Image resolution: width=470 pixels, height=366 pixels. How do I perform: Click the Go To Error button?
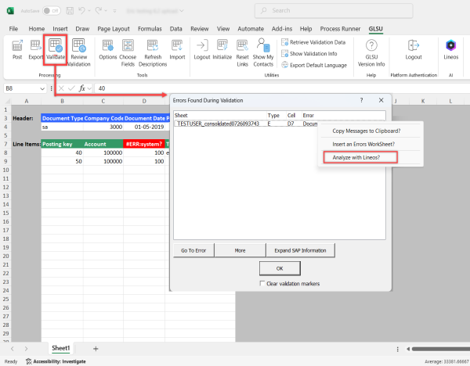(193, 250)
